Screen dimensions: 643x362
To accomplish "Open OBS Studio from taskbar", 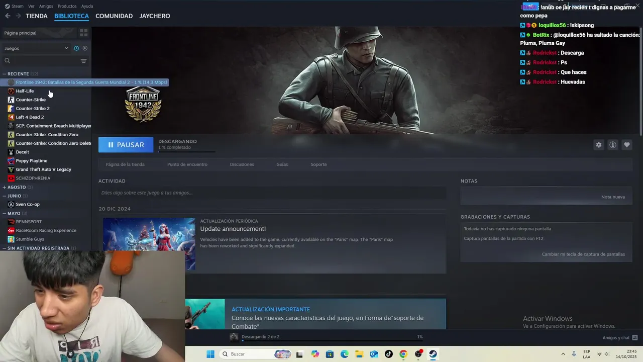I will (x=418, y=354).
